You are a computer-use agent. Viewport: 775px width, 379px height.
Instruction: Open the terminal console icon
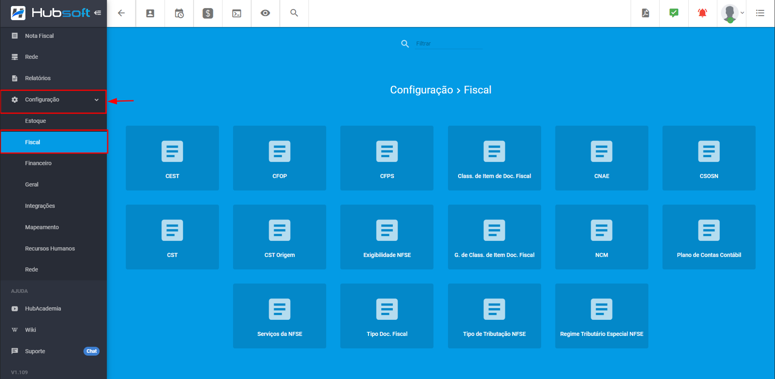237,13
